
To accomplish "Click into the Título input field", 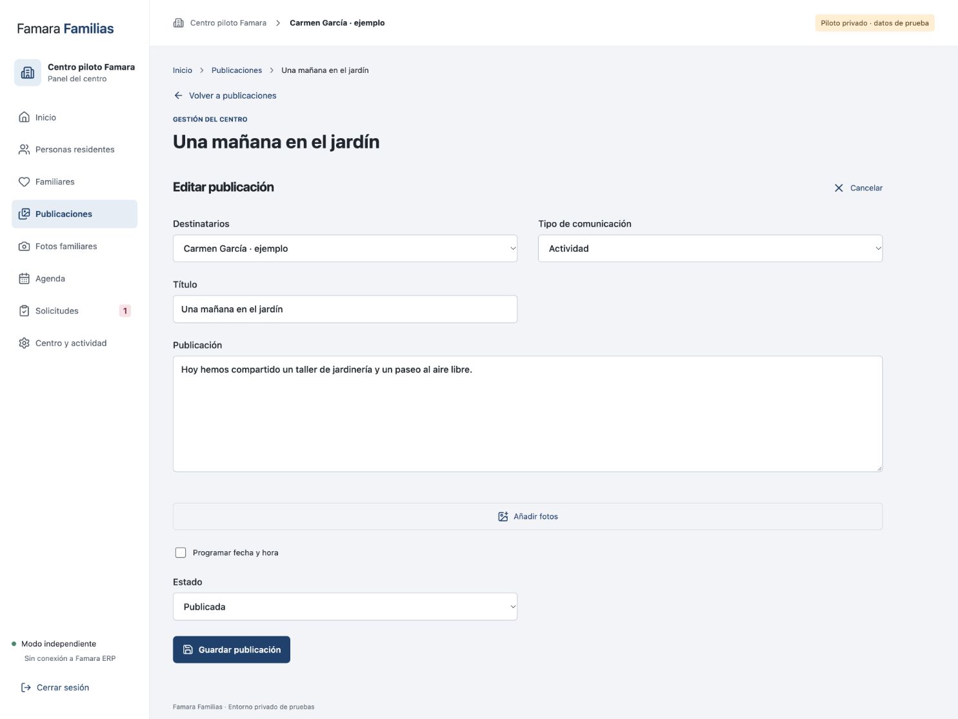I will coord(345,309).
